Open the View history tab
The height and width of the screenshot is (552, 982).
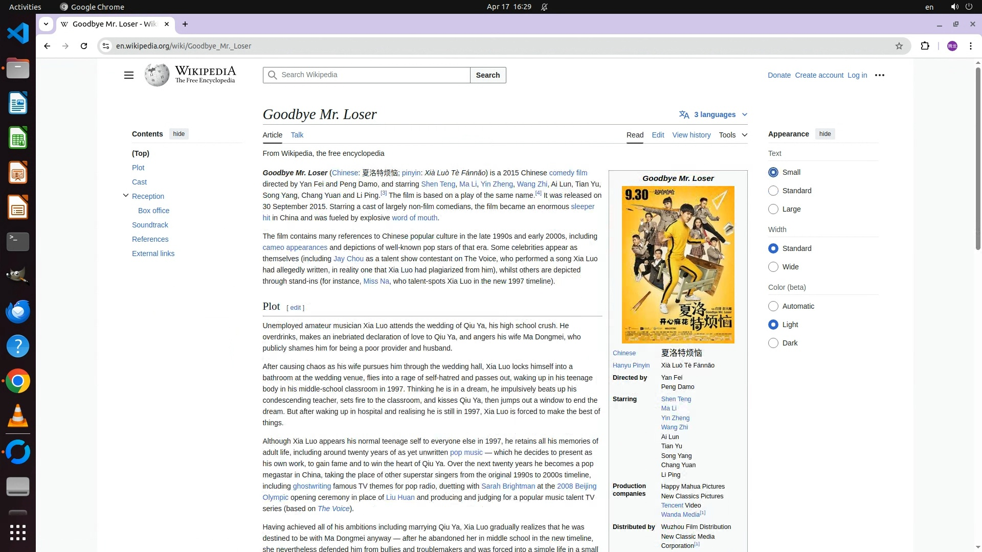[x=691, y=135]
